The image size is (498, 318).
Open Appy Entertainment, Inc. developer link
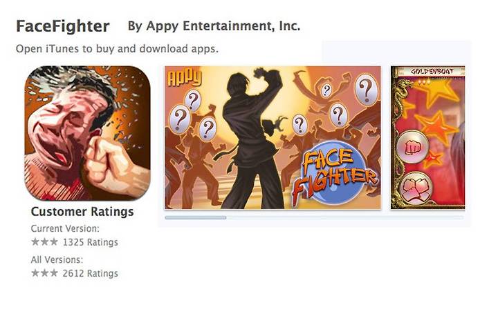tap(214, 26)
